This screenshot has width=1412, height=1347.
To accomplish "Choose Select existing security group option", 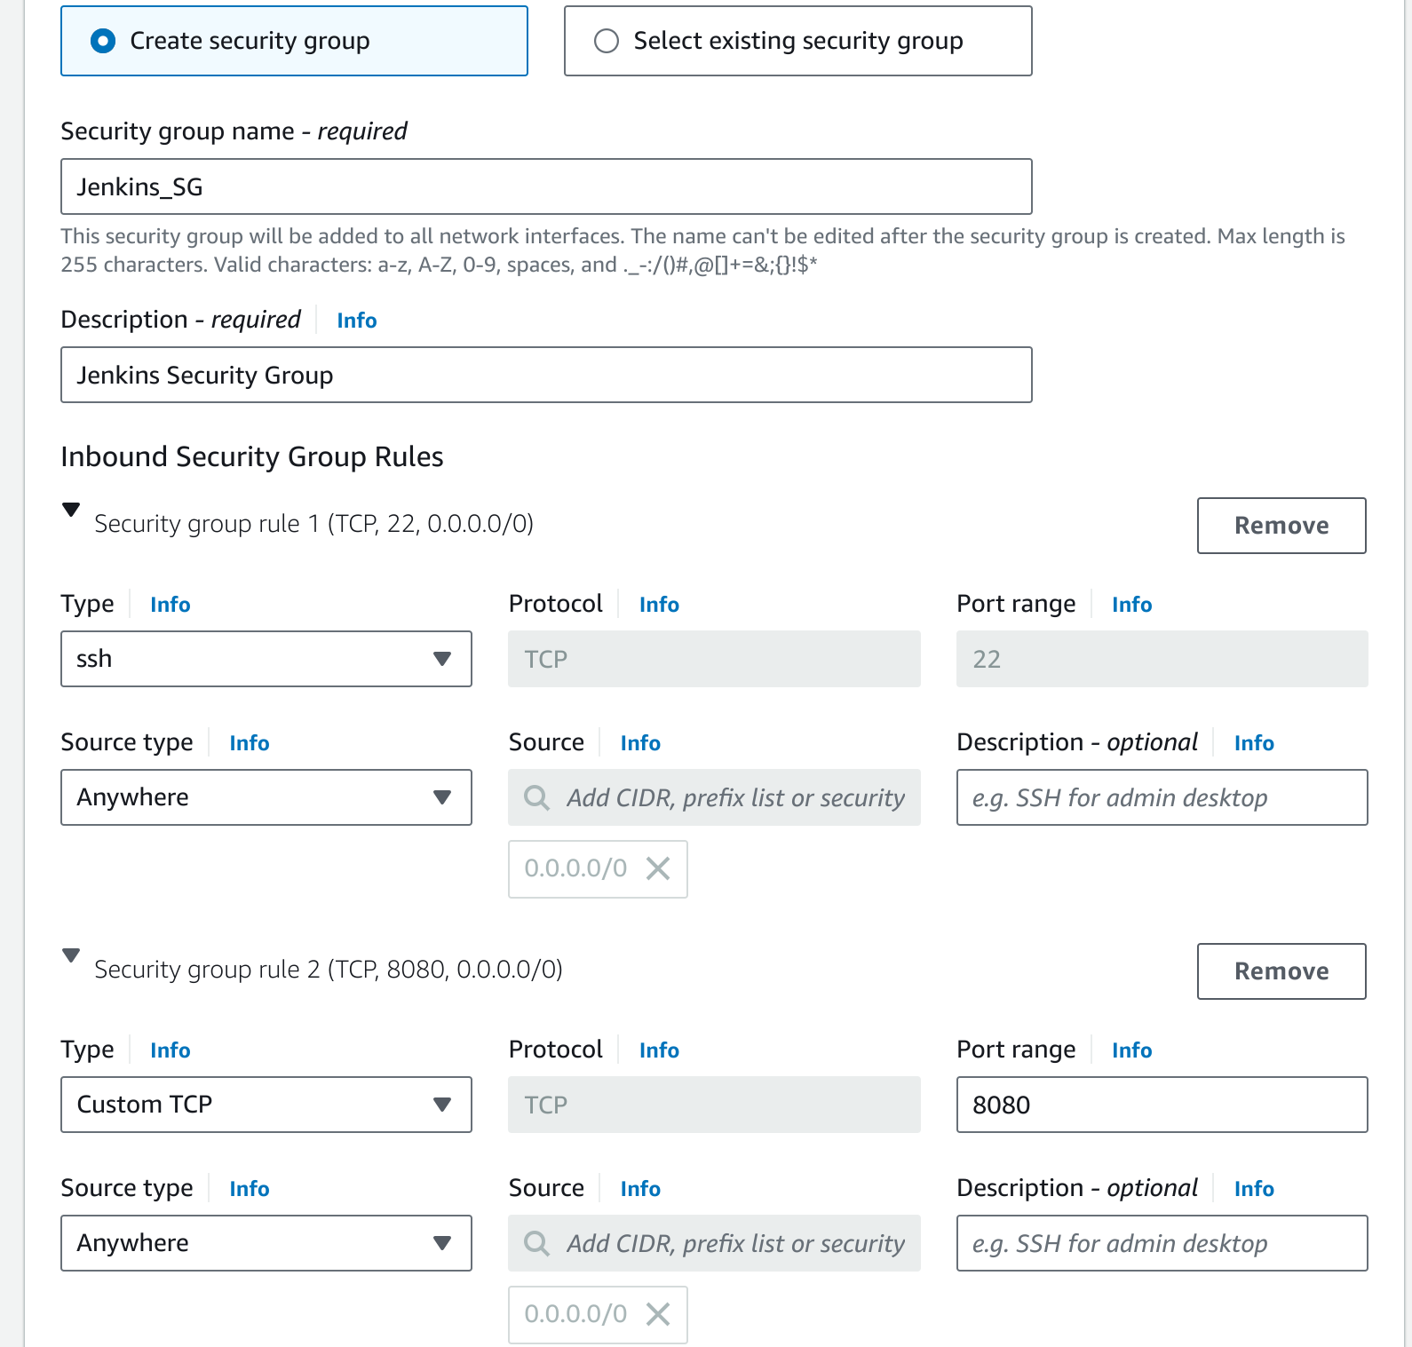I will tap(797, 41).
